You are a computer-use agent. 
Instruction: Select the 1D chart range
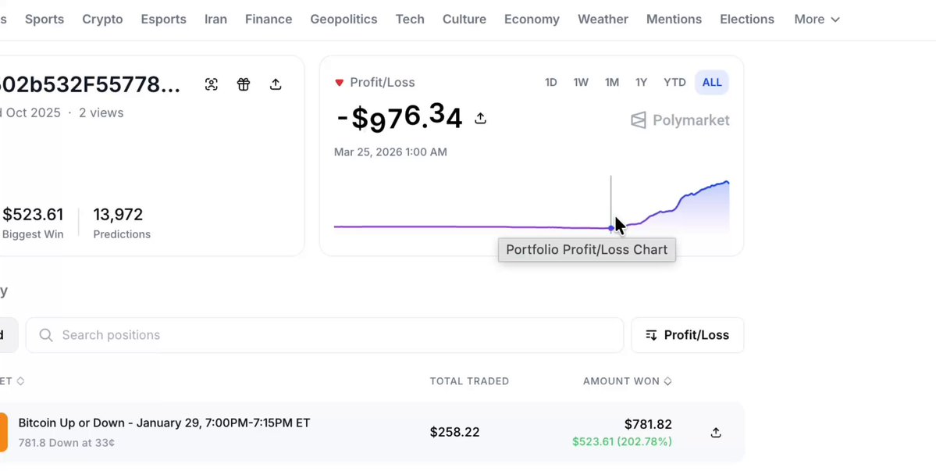click(550, 82)
